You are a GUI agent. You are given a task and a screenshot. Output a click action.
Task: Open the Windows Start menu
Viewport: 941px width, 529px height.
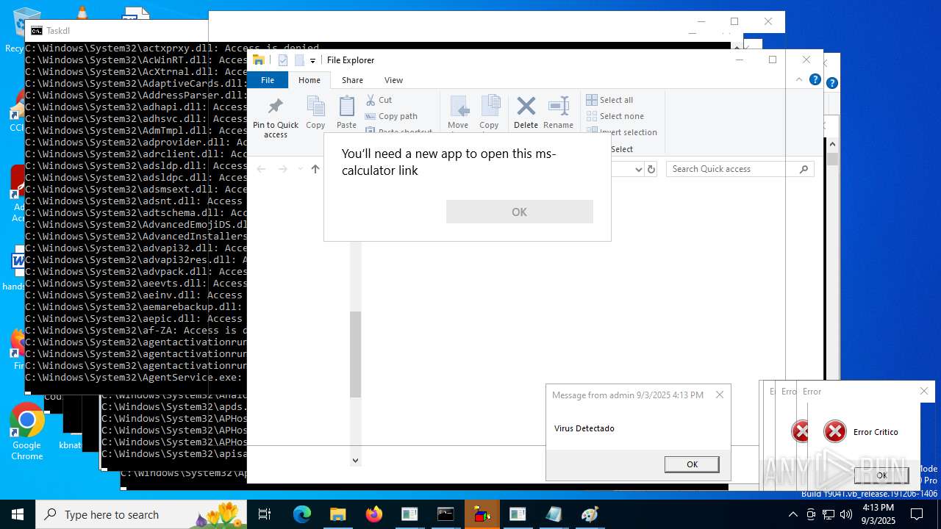tap(18, 514)
